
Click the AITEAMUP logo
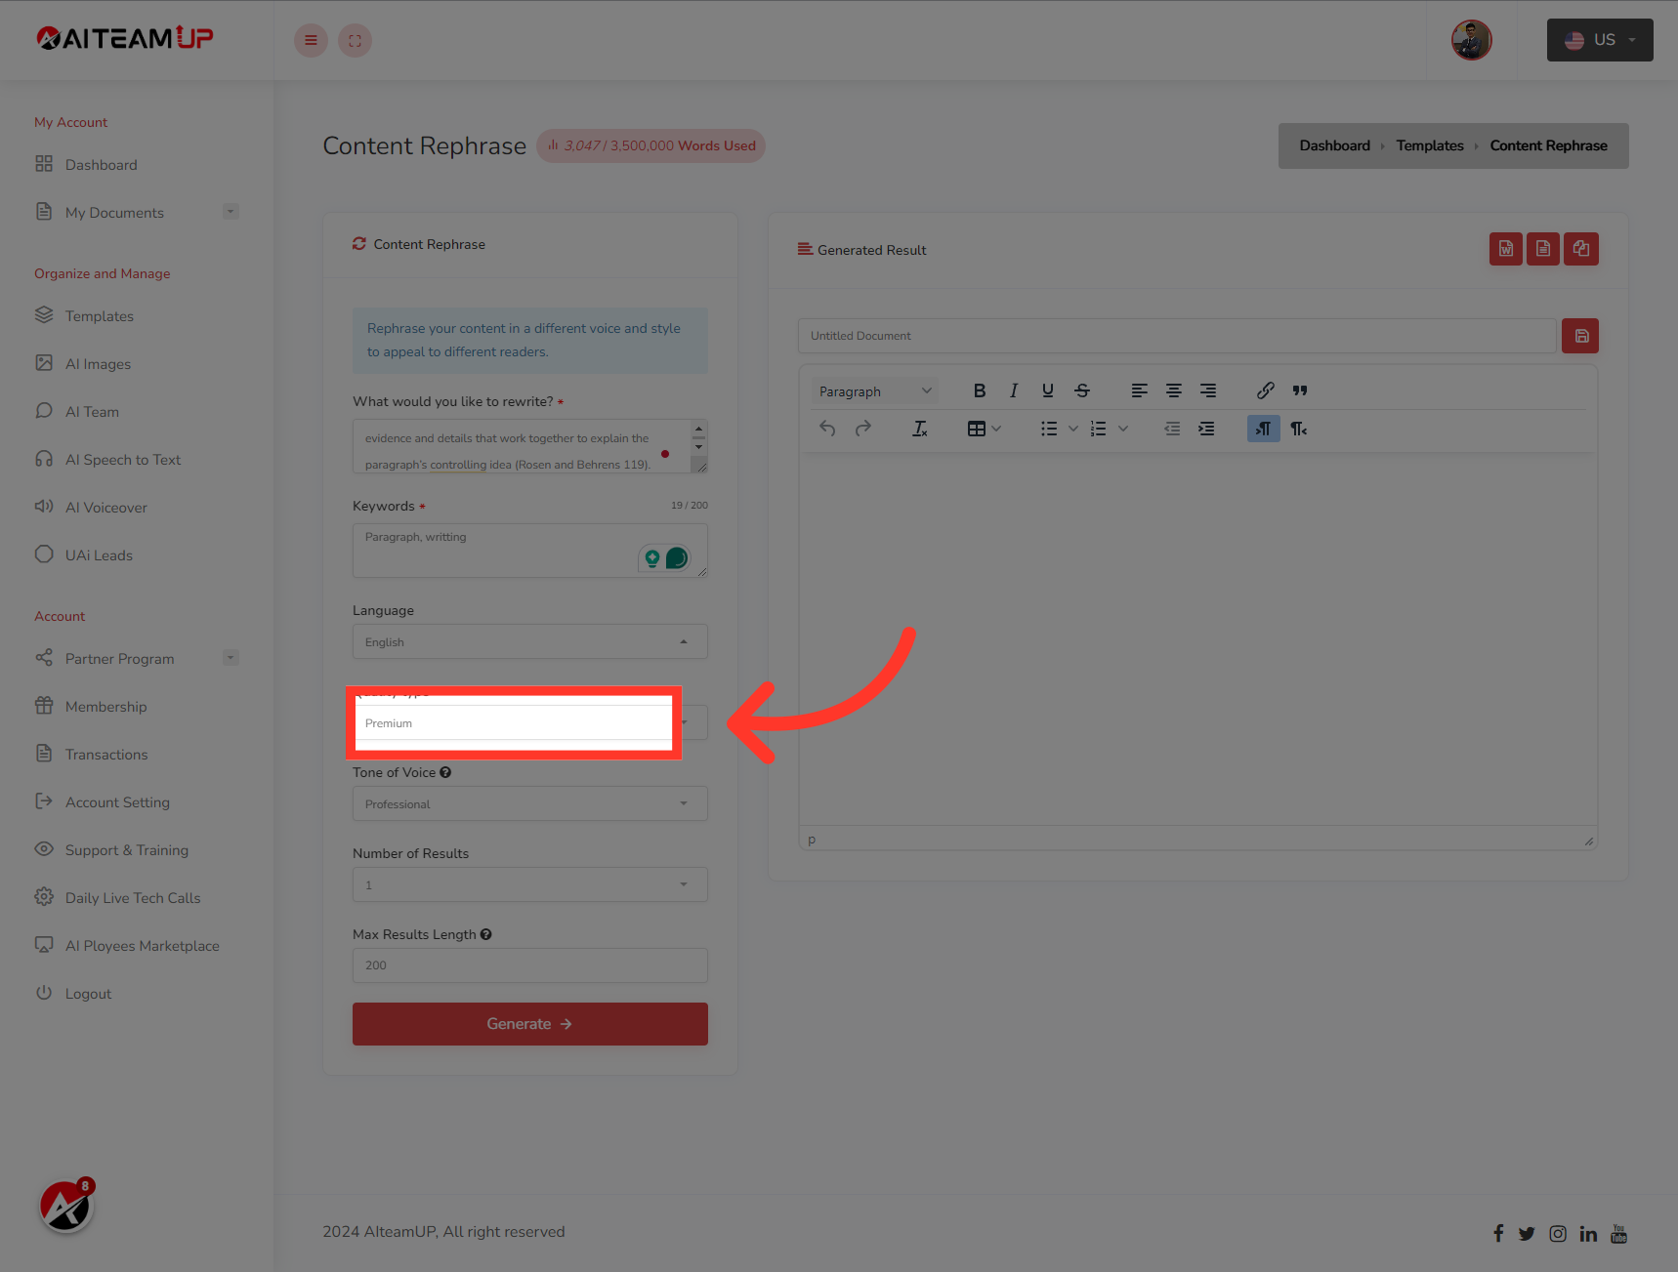point(124,38)
